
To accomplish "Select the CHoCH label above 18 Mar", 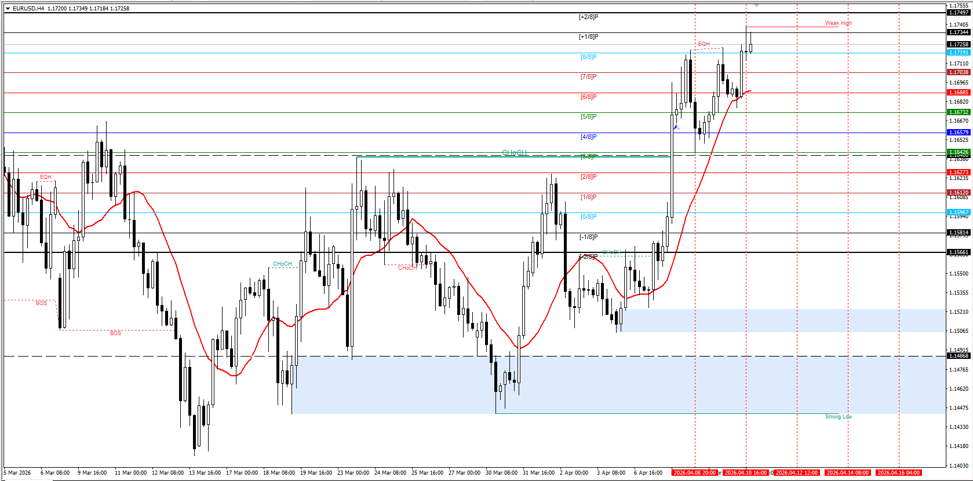I will click(283, 264).
